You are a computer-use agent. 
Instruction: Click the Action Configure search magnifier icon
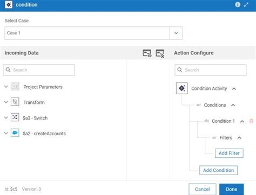(180, 69)
